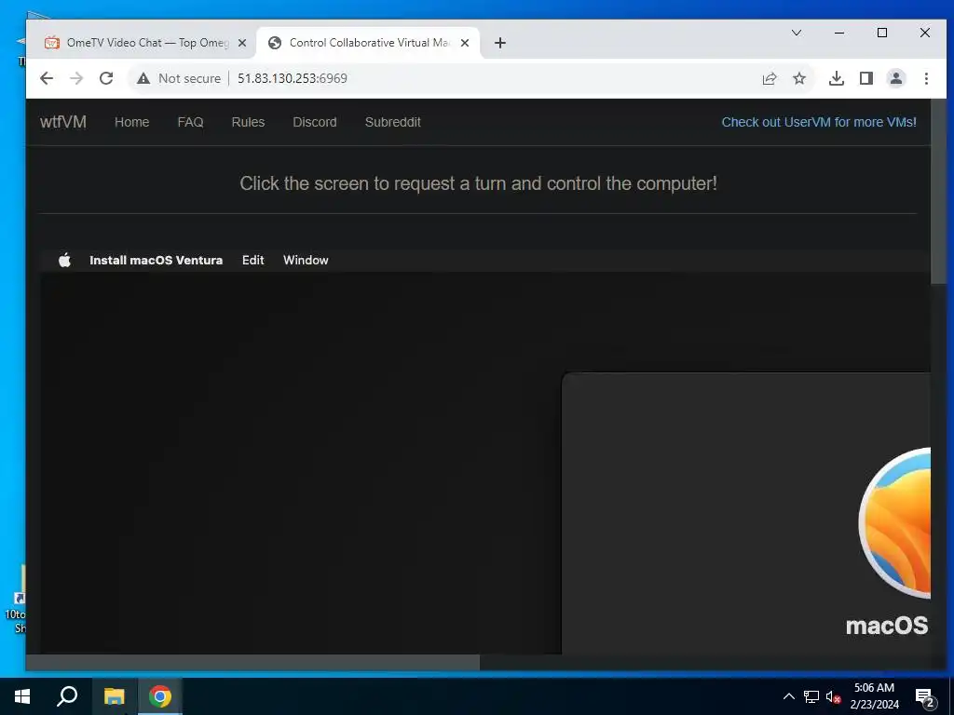Show hidden tray icons chevron
This screenshot has width=954, height=715.
tap(788, 696)
